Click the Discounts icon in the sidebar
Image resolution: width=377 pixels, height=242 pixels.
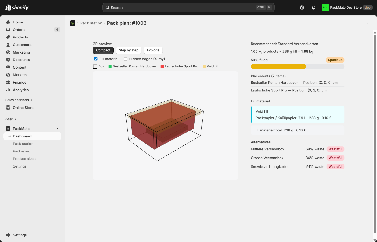pyautogui.click(x=8, y=60)
